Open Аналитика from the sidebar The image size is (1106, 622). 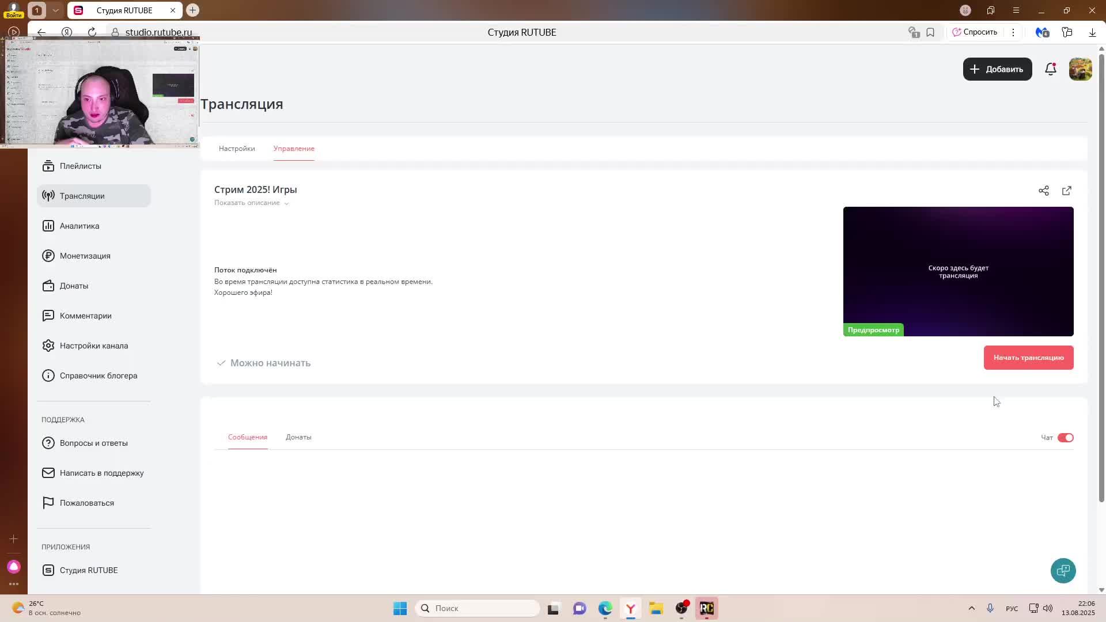click(x=79, y=226)
